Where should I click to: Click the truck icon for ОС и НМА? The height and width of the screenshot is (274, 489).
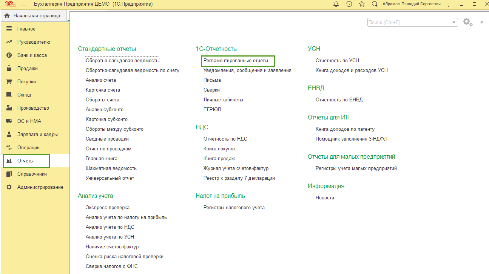click(x=9, y=121)
